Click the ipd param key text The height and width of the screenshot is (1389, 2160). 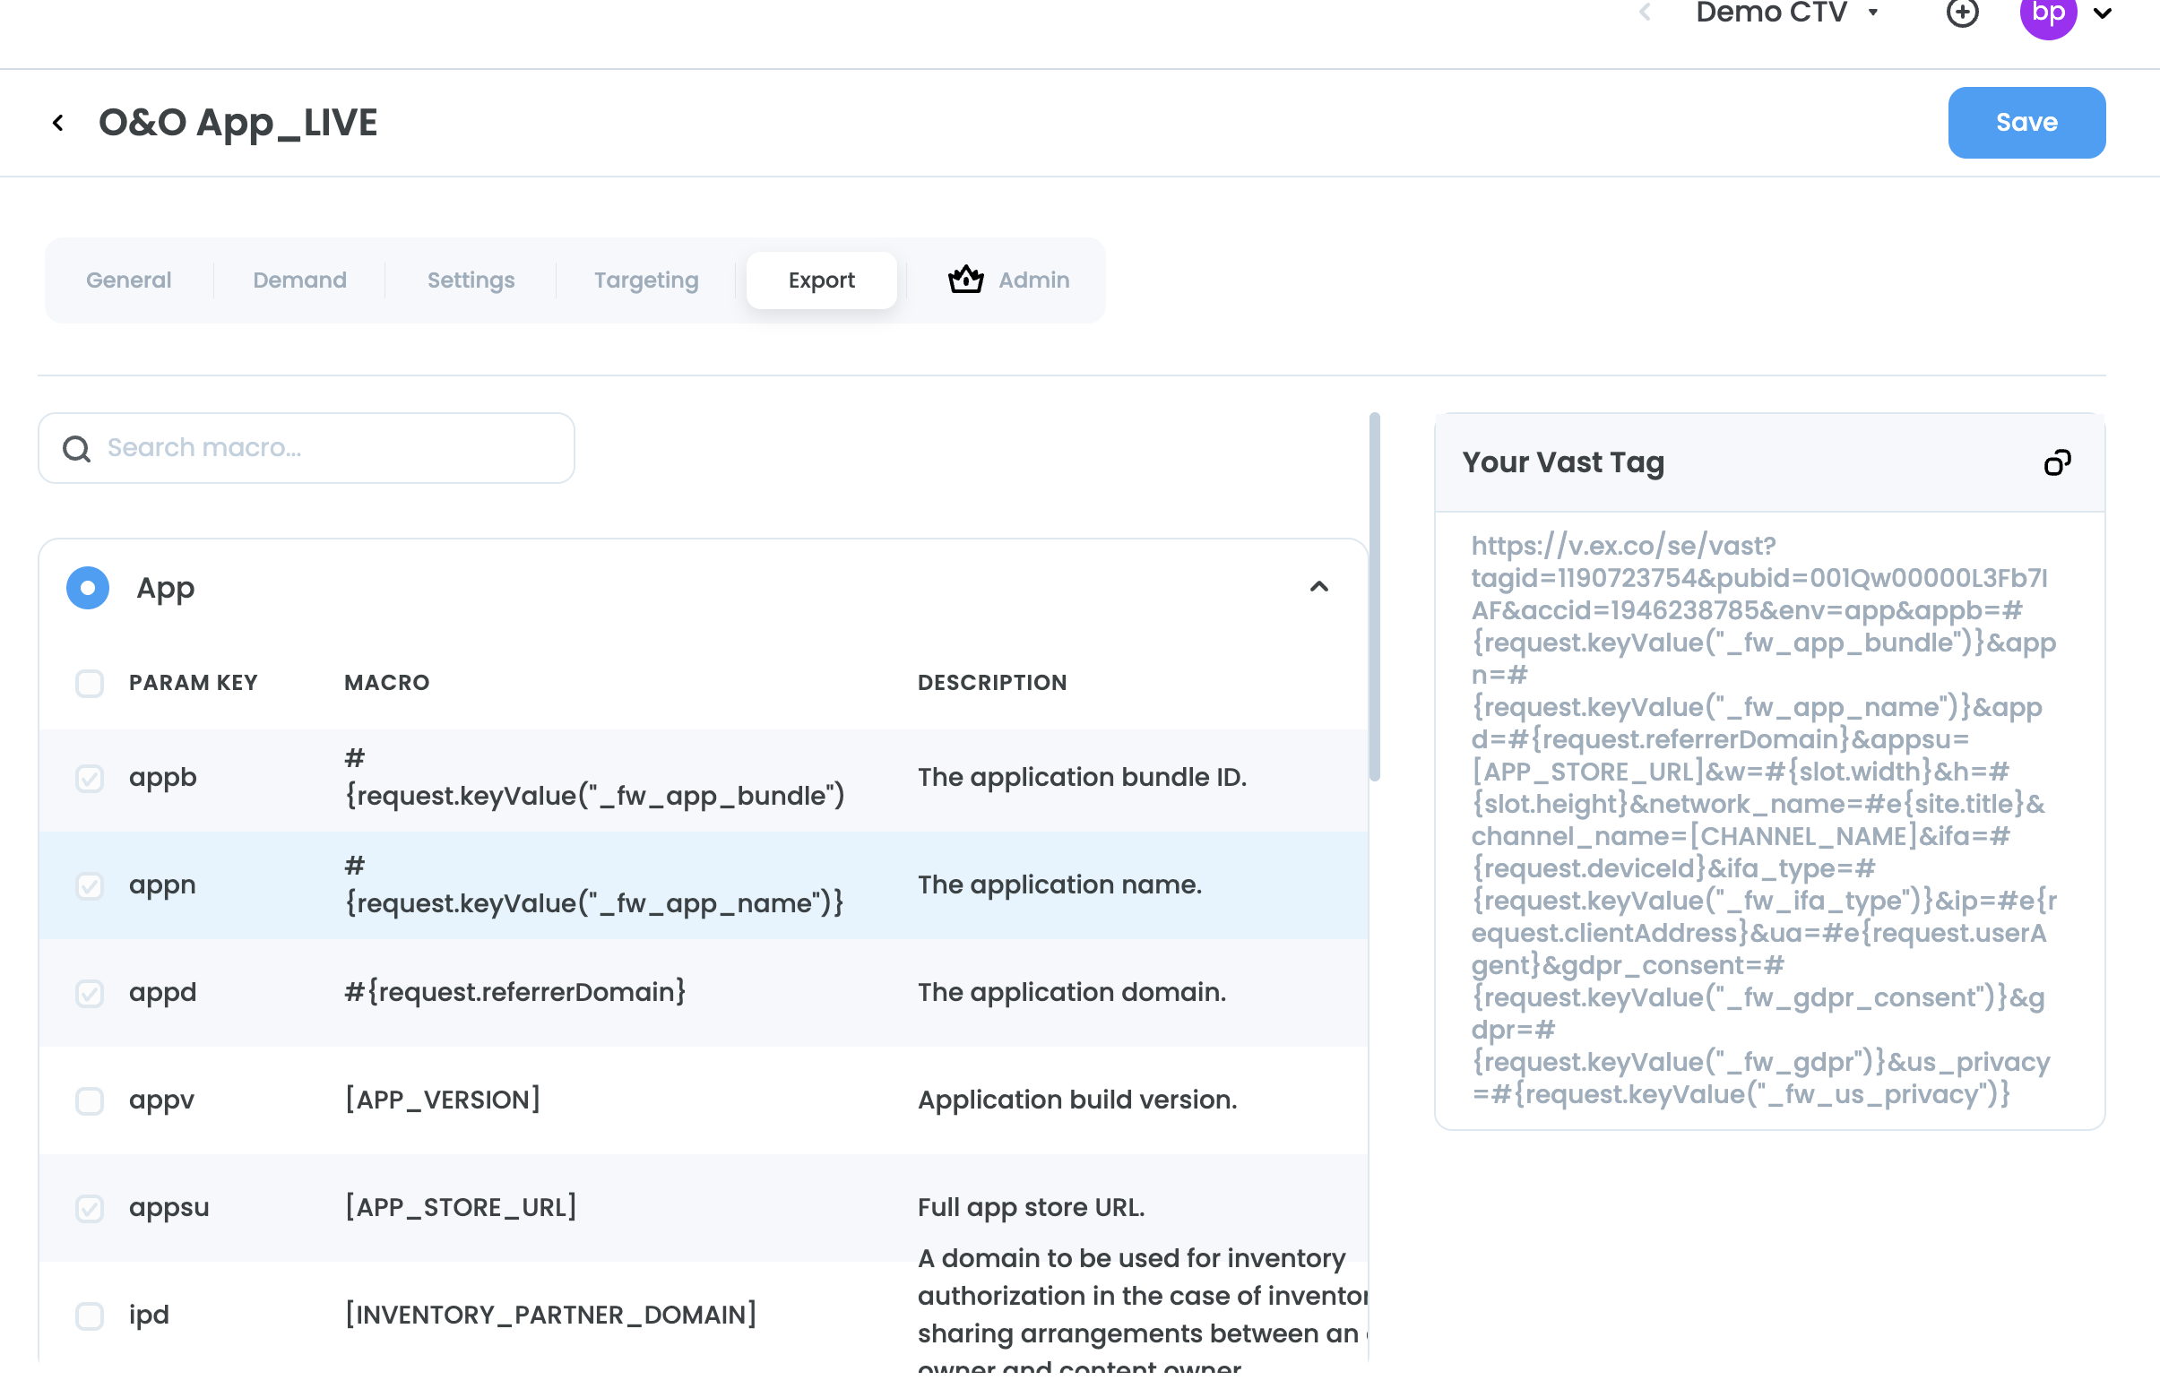[149, 1316]
